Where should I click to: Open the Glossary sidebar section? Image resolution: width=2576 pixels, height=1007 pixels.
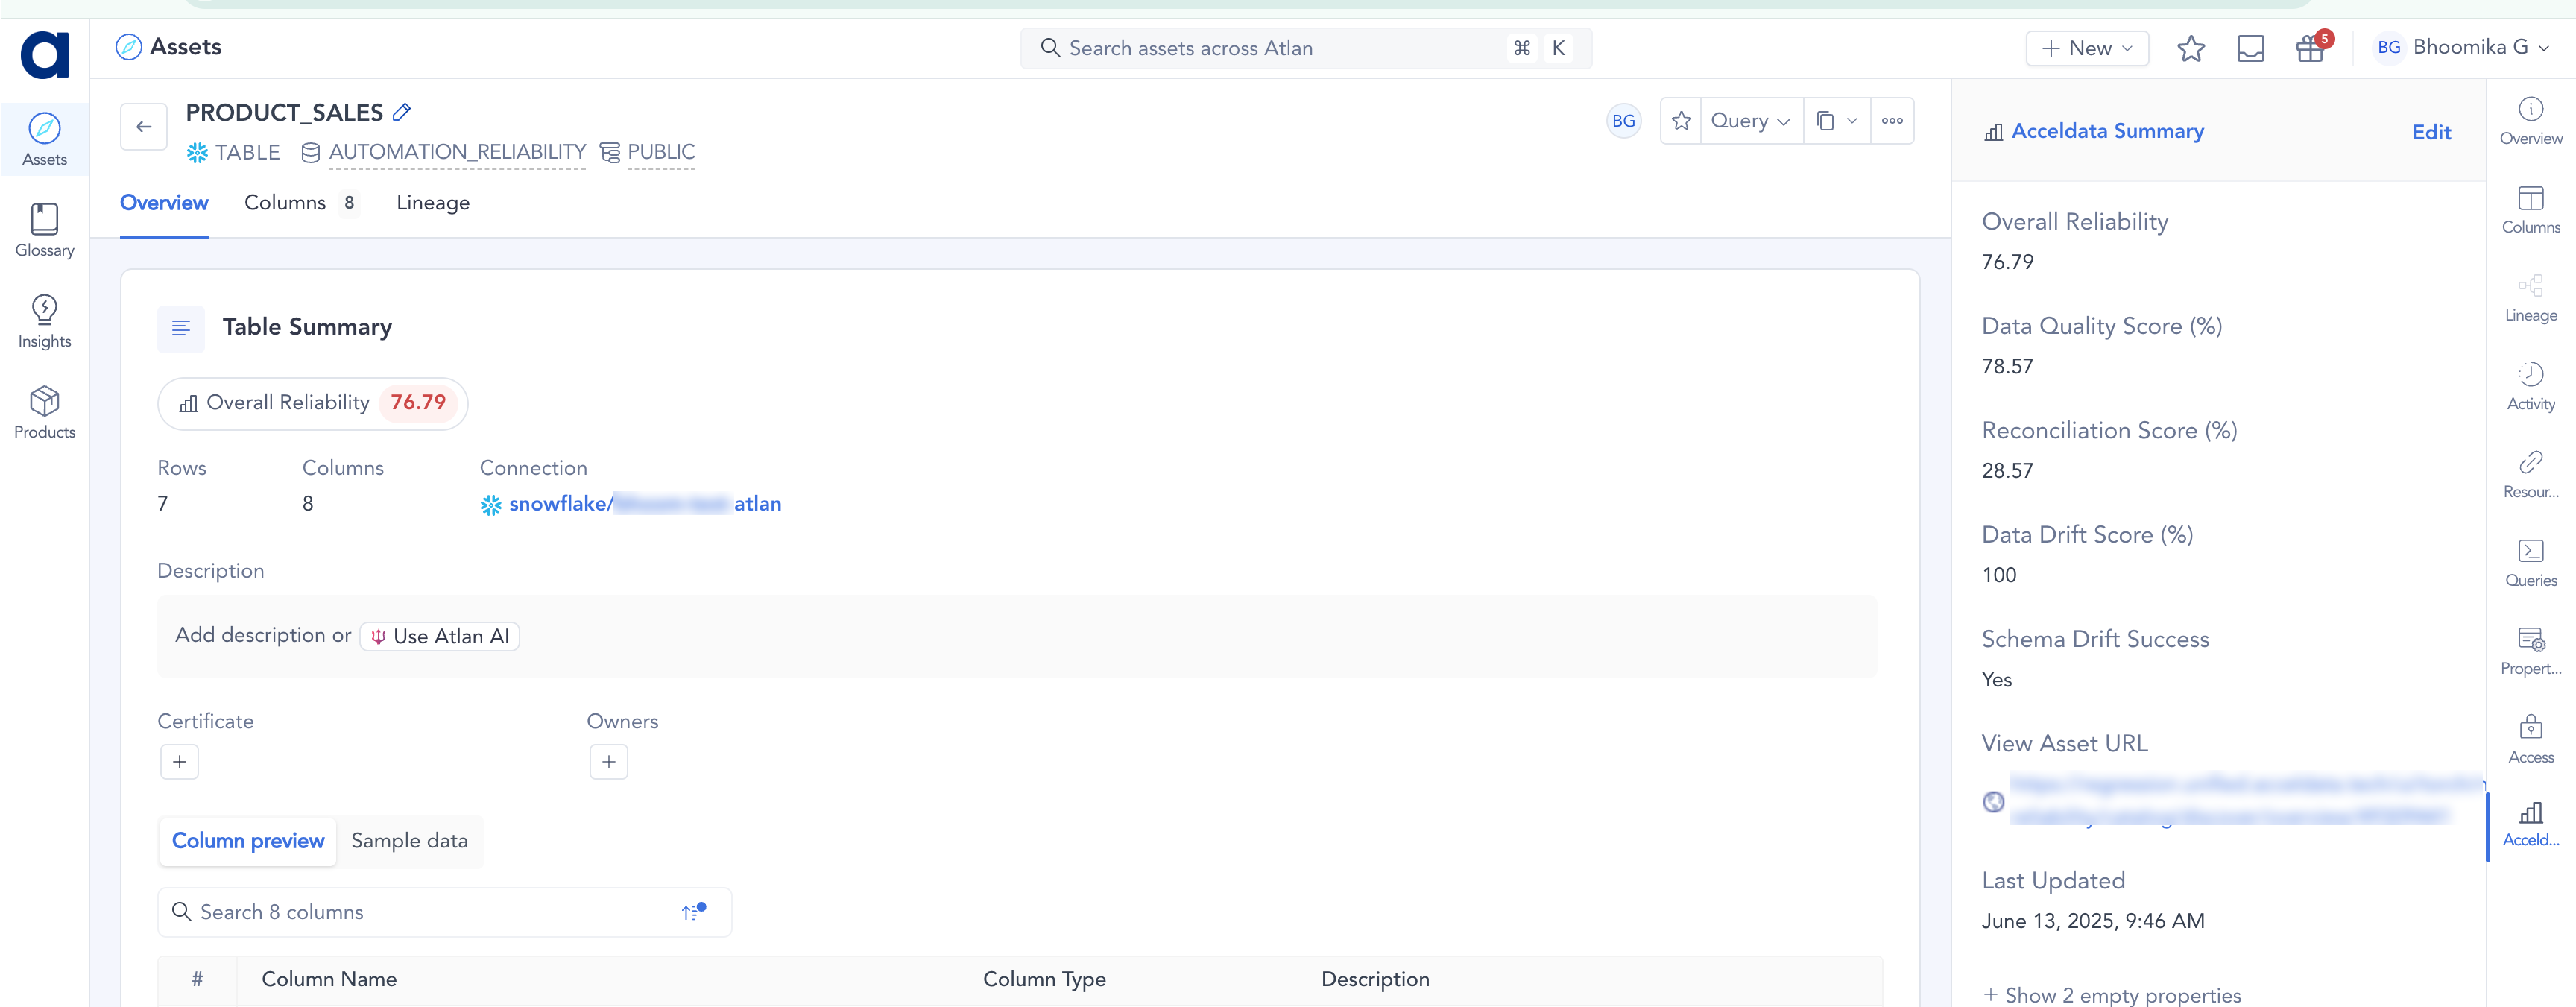45,231
